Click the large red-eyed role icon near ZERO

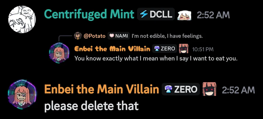pyautogui.click(x=209, y=89)
